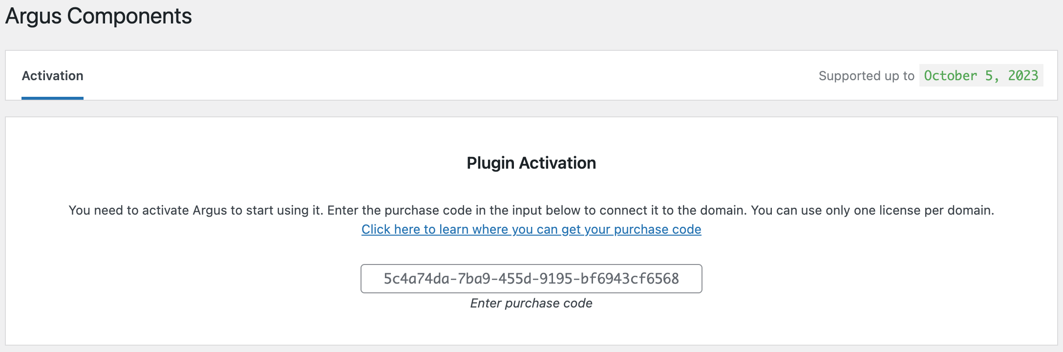Click empty space in the Activation tab bar
The image size is (1063, 352).
[x=440, y=76]
